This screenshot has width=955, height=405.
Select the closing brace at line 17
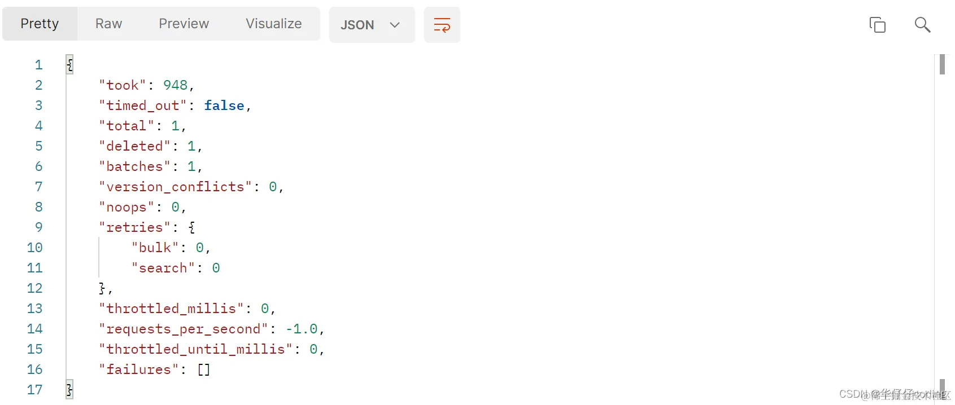click(70, 390)
